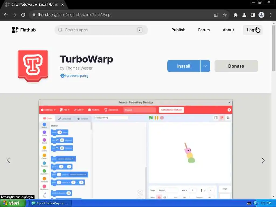Open the Windows start menu
Screen dimensions: 276x207
(13, 203)
